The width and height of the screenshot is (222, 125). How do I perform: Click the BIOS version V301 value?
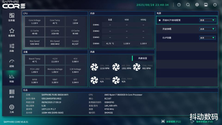click(51, 98)
